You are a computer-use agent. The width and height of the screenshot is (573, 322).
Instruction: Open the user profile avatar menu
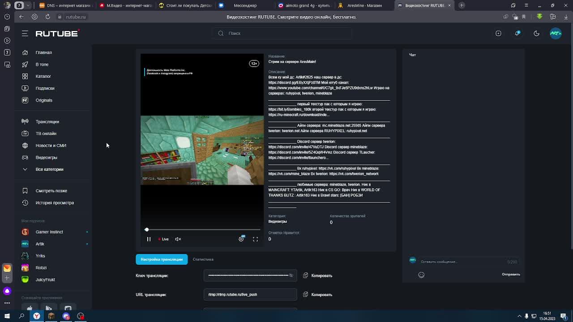pos(556,34)
